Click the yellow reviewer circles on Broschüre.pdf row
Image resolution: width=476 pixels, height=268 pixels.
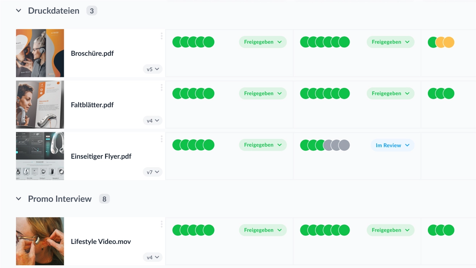point(445,42)
